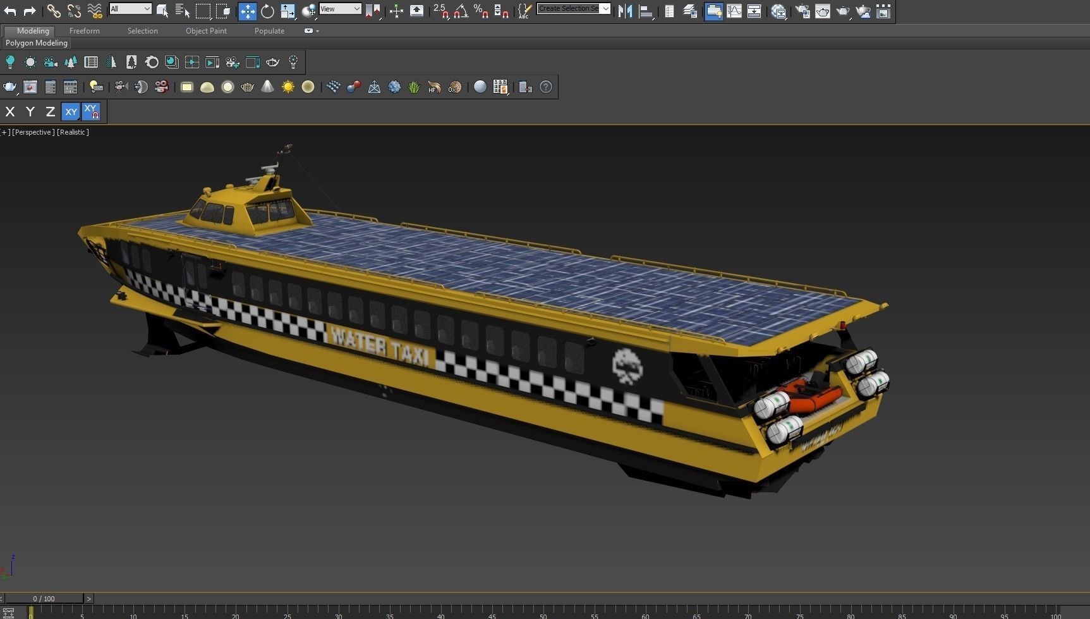Toggle the Window/Crossing selection mode

pyautogui.click(x=223, y=11)
